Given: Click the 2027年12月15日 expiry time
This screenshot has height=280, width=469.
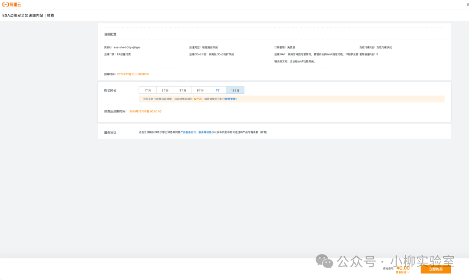Looking at the screenshot, I should [x=133, y=74].
